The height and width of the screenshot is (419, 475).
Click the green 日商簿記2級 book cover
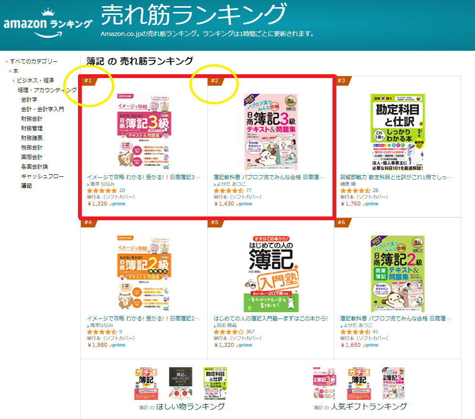[x=398, y=274]
